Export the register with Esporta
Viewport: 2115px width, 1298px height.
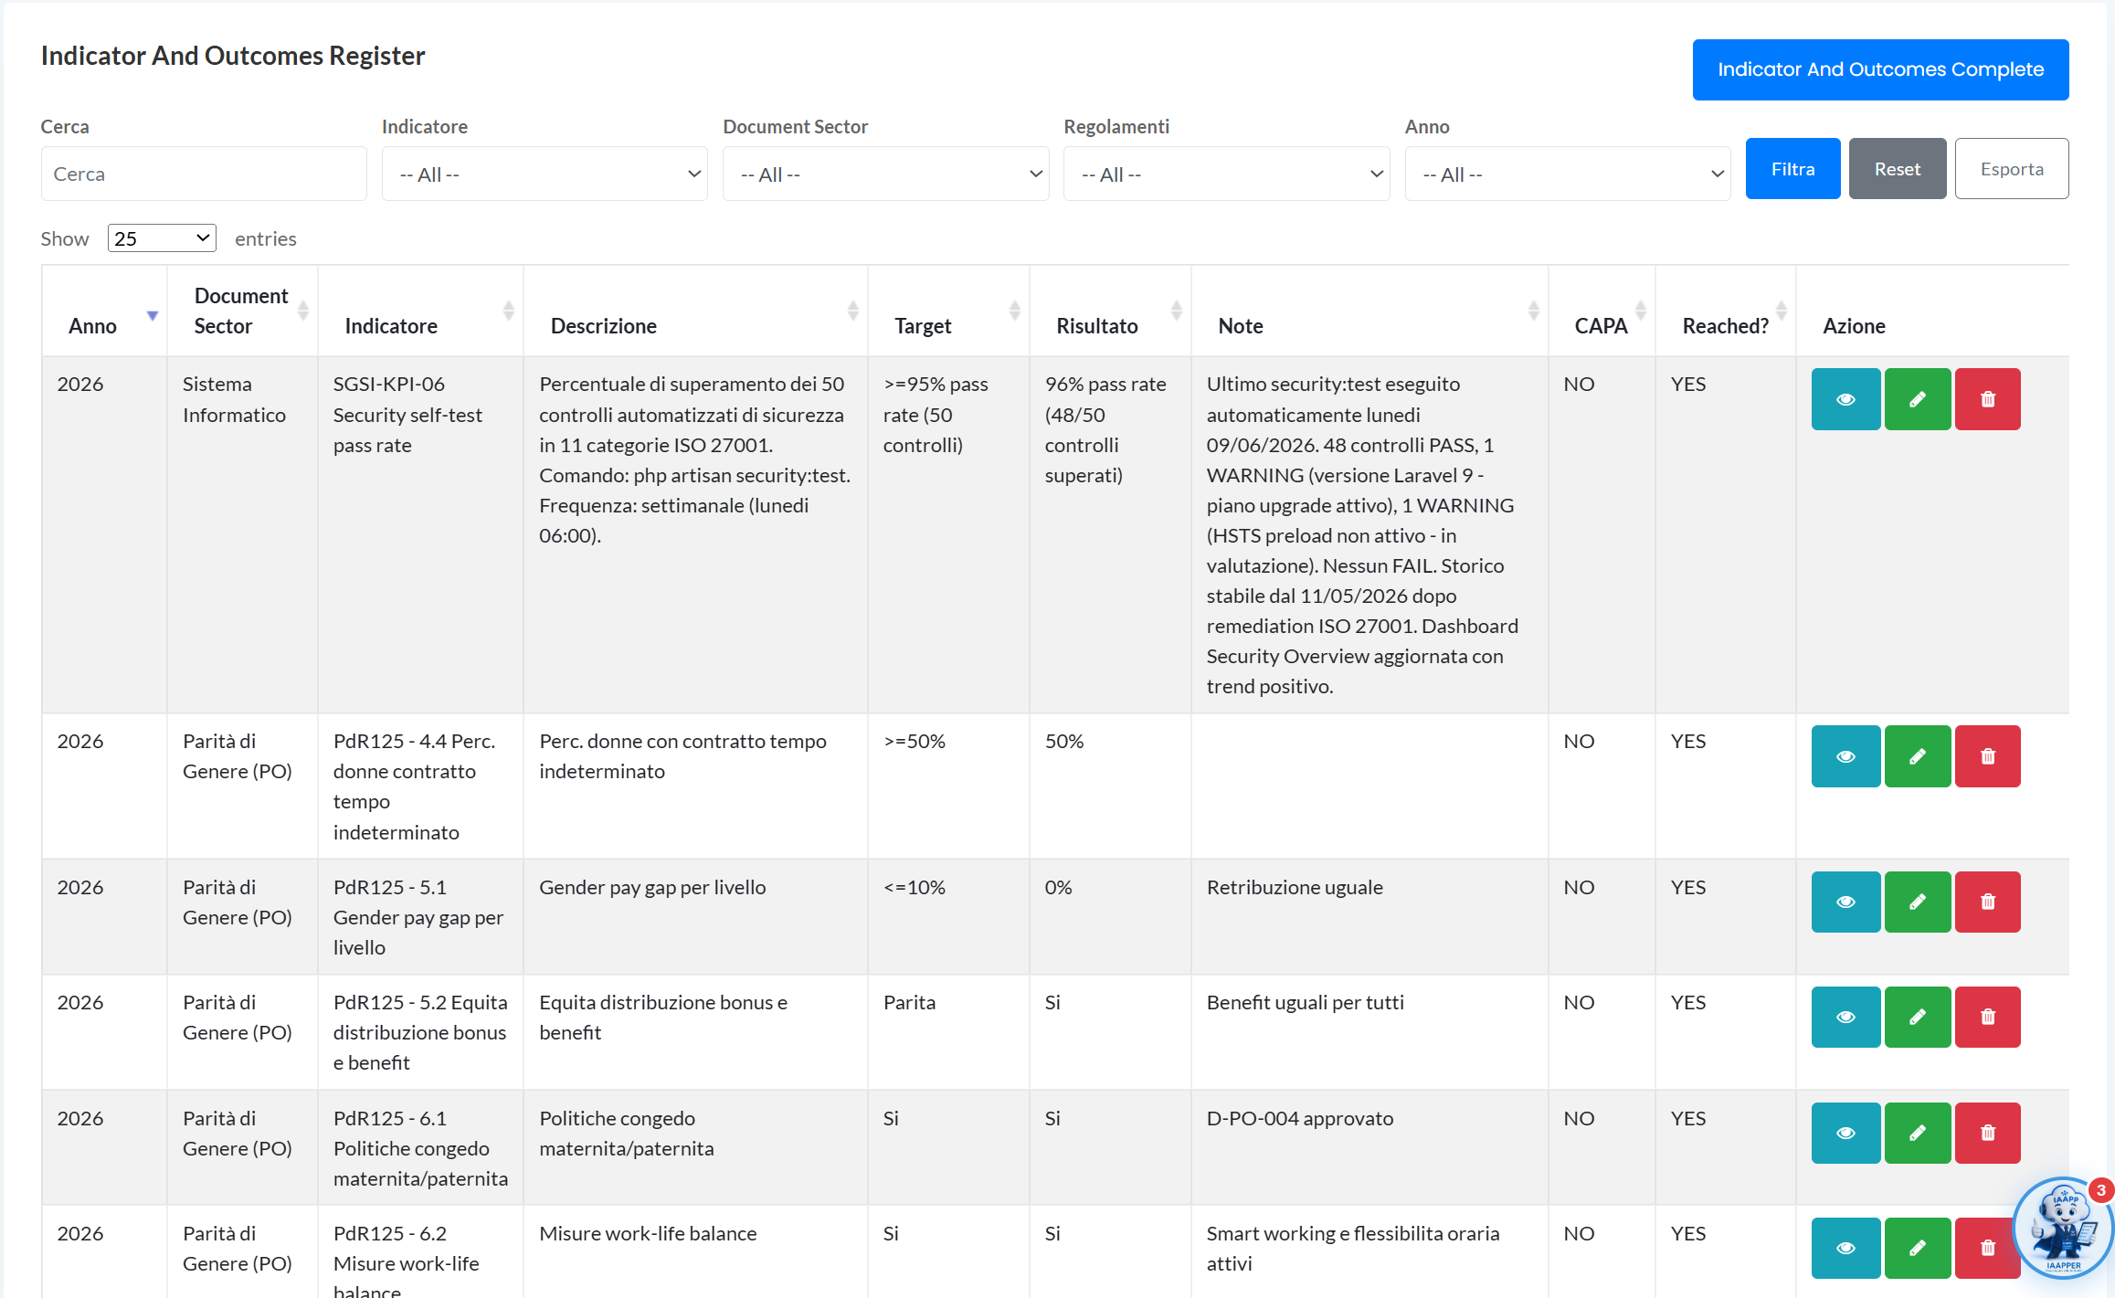pos(2012,169)
